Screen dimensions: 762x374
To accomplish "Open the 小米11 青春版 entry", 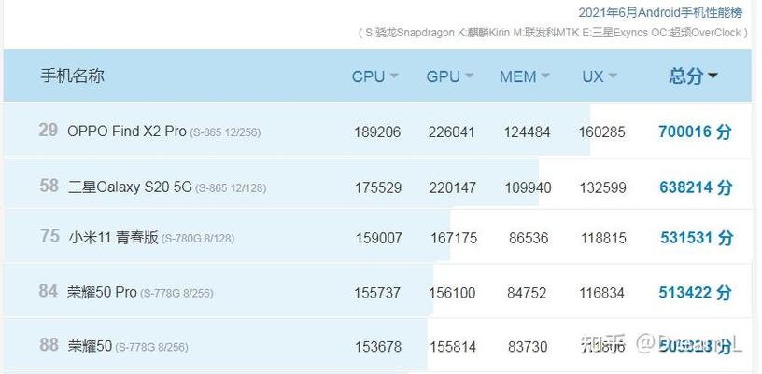I will pyautogui.click(x=113, y=237).
